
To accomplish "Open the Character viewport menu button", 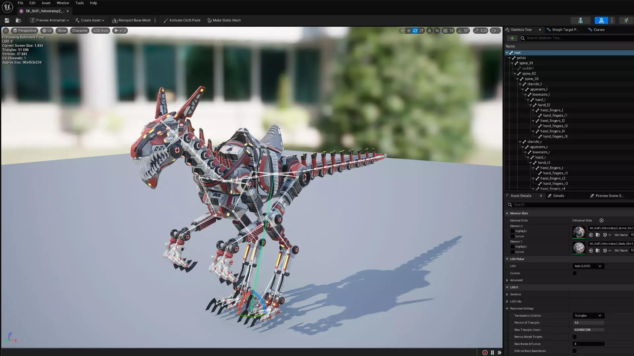I will pyautogui.click(x=80, y=31).
